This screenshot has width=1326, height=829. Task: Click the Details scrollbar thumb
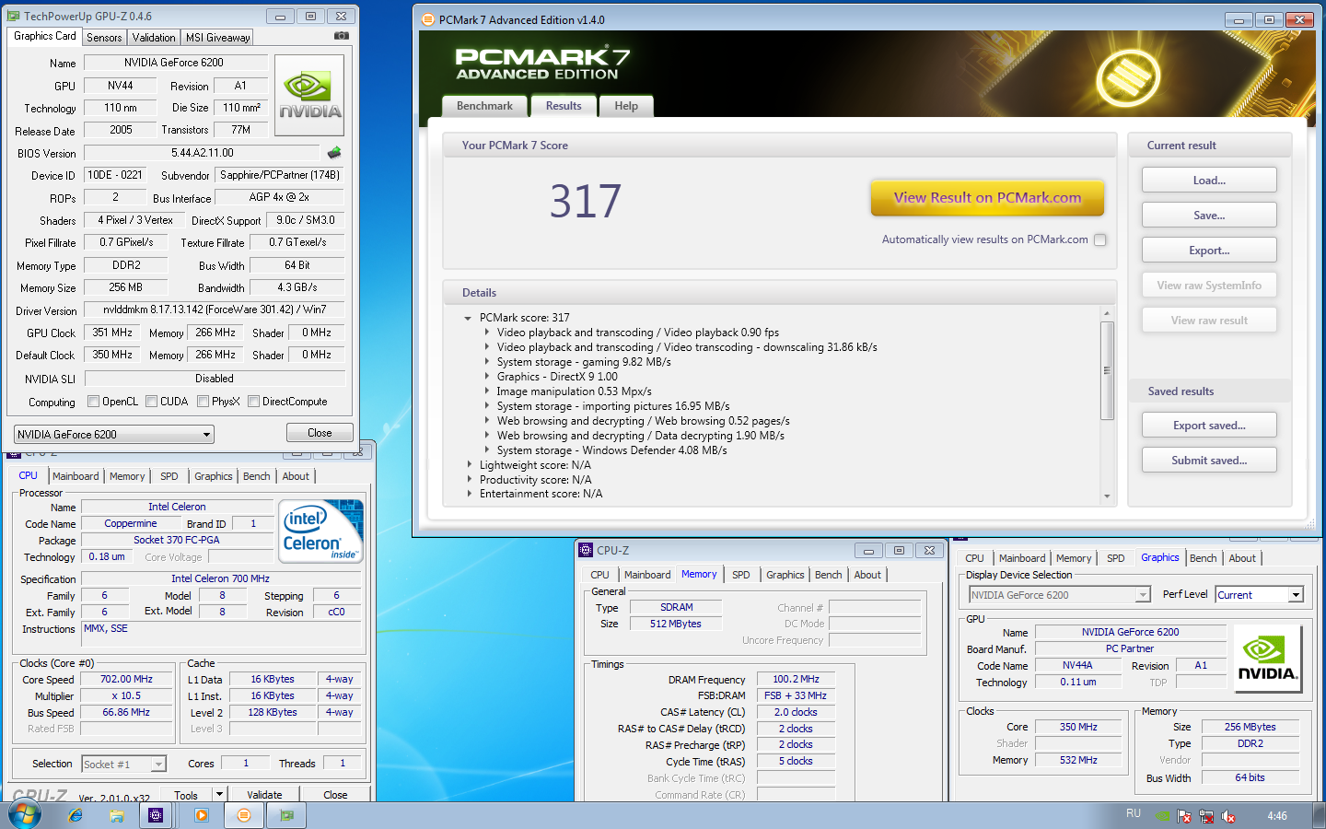(x=1107, y=370)
